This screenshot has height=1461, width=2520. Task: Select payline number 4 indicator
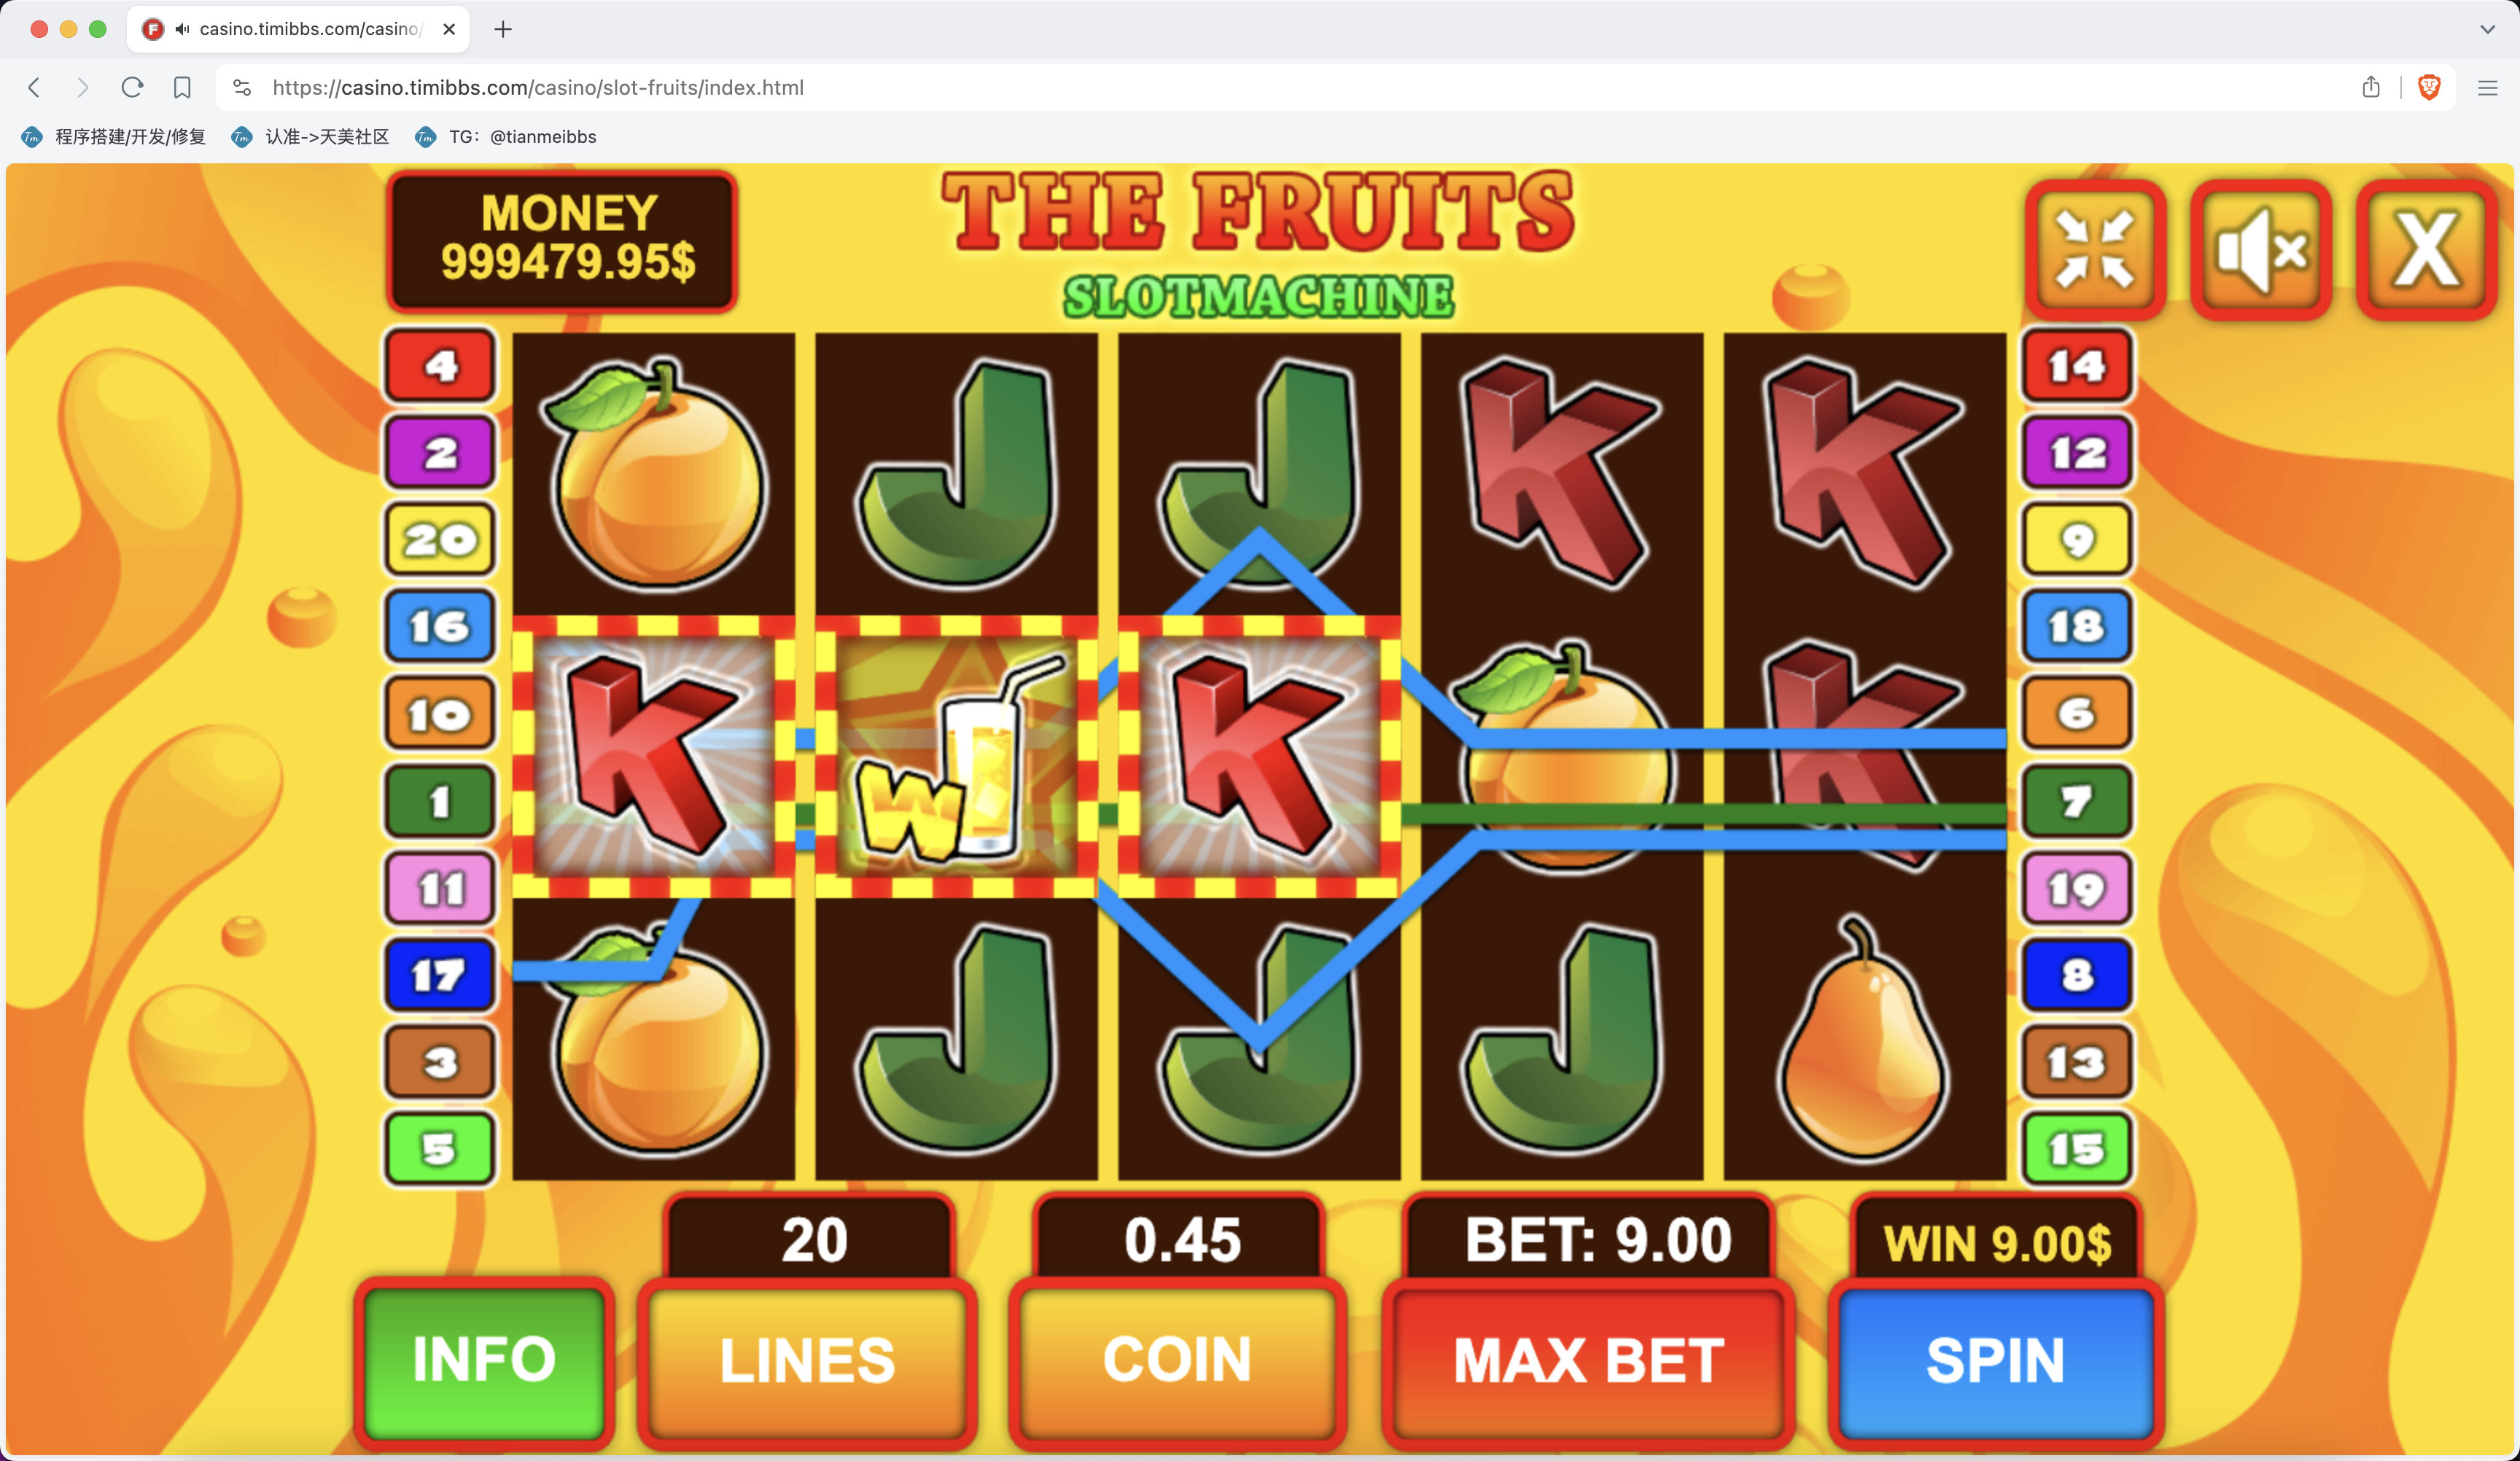[x=440, y=365]
